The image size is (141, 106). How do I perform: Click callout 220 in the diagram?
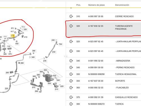(x=6, y=88)
